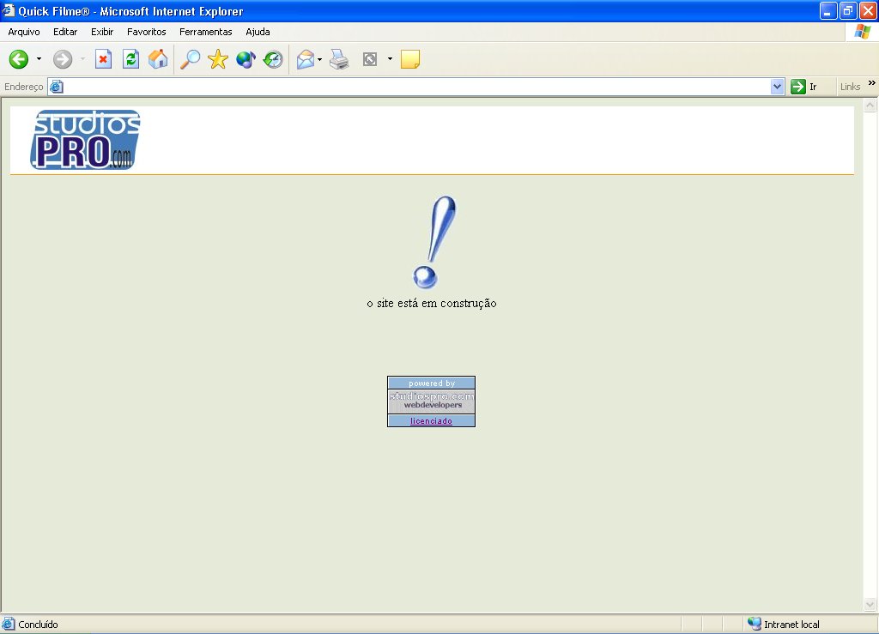This screenshot has height=634, width=879.
Task: Stop loading the page
Action: pos(103,59)
